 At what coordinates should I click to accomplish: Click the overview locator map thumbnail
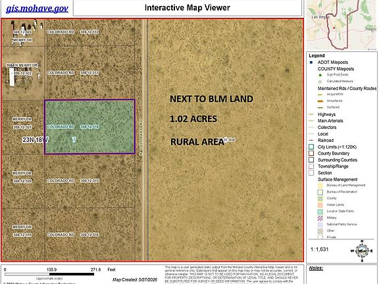click(341, 25)
